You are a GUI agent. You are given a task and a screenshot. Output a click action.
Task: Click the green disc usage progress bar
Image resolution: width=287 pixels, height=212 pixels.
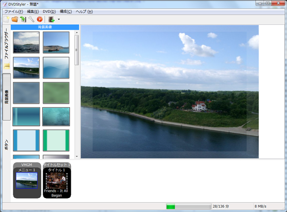pyautogui.click(x=189, y=207)
